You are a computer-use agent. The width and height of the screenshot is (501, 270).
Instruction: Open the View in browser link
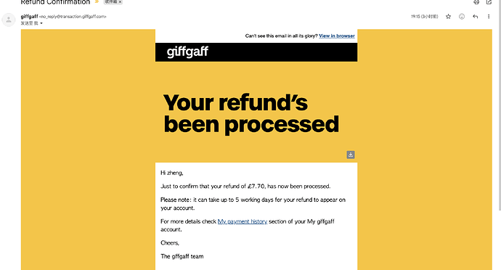(x=337, y=36)
